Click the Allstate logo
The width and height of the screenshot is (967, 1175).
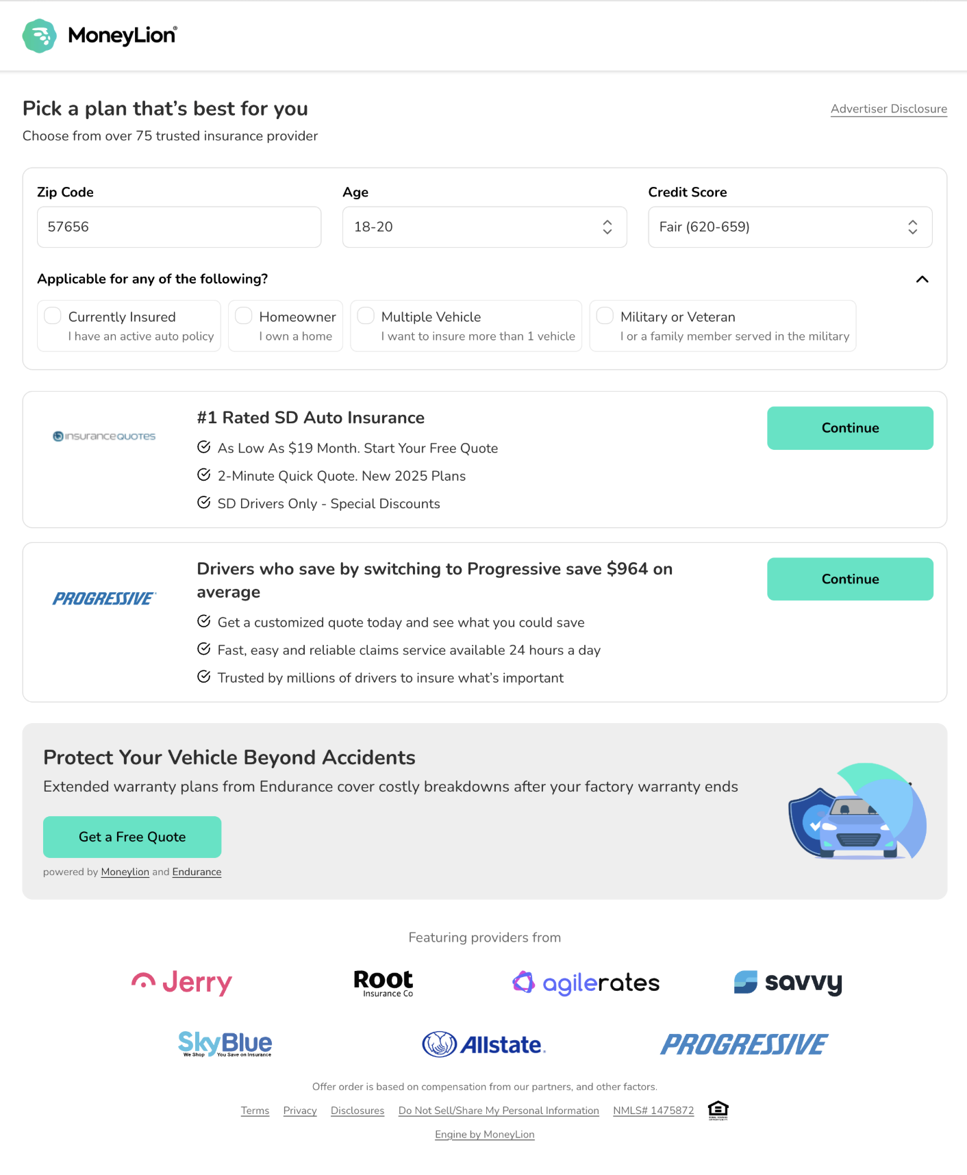(x=483, y=1044)
